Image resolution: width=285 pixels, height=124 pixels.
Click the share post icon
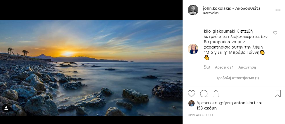click(216, 94)
